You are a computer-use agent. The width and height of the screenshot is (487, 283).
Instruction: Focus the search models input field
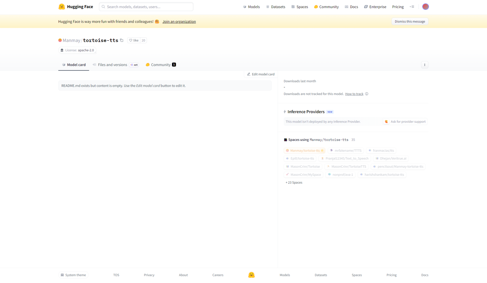coord(146,7)
